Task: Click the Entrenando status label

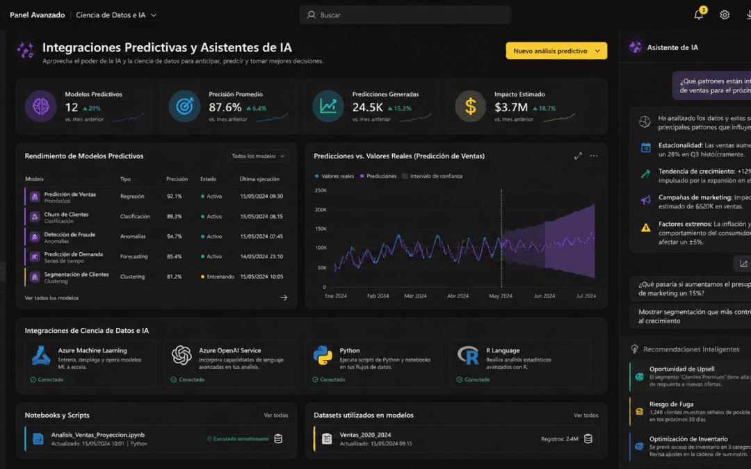Action: pyautogui.click(x=220, y=277)
